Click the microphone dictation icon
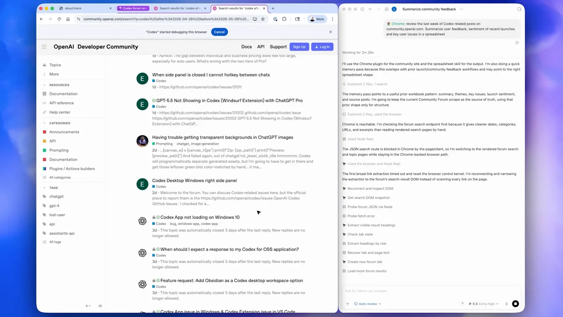The height and width of the screenshot is (317, 563). point(506,304)
